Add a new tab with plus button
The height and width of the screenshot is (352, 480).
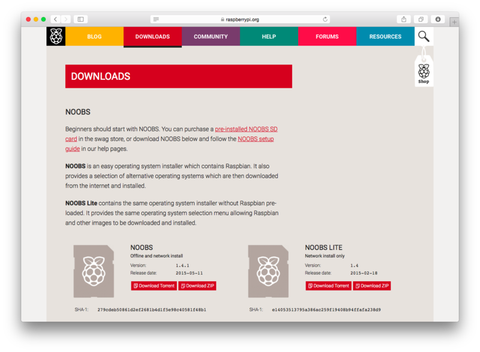coord(454,22)
